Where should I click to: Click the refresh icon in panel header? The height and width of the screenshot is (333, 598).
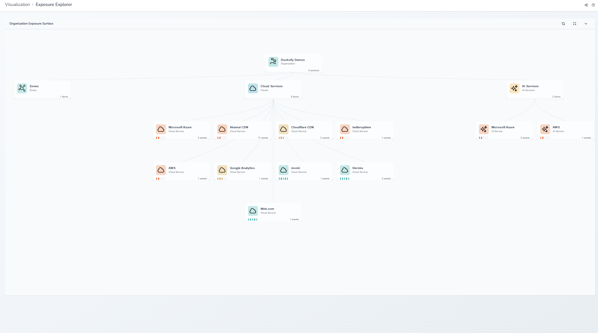pyautogui.click(x=563, y=24)
